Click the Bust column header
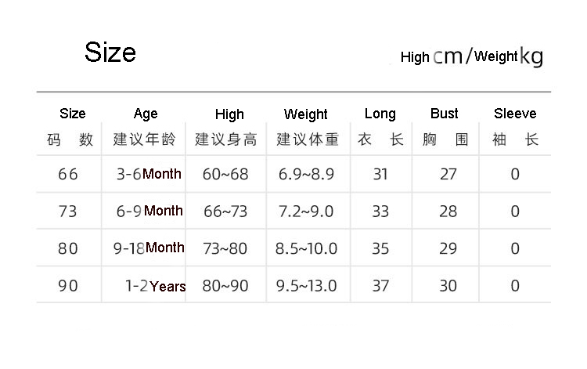This screenshot has height=369, width=587. (445, 114)
